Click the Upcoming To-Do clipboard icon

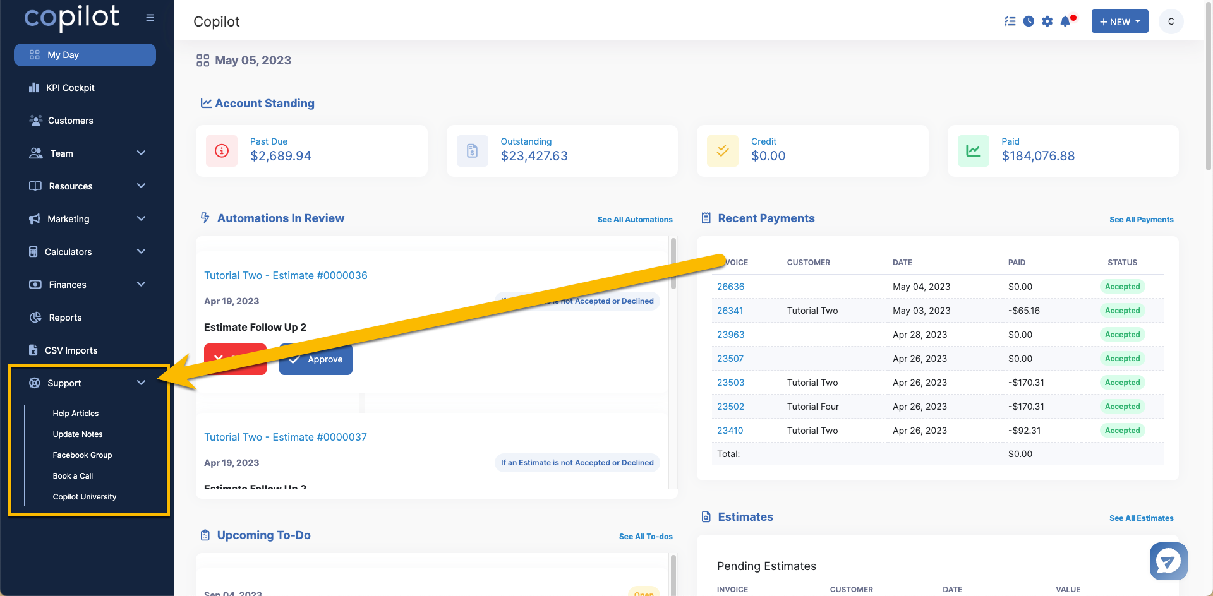[205, 535]
